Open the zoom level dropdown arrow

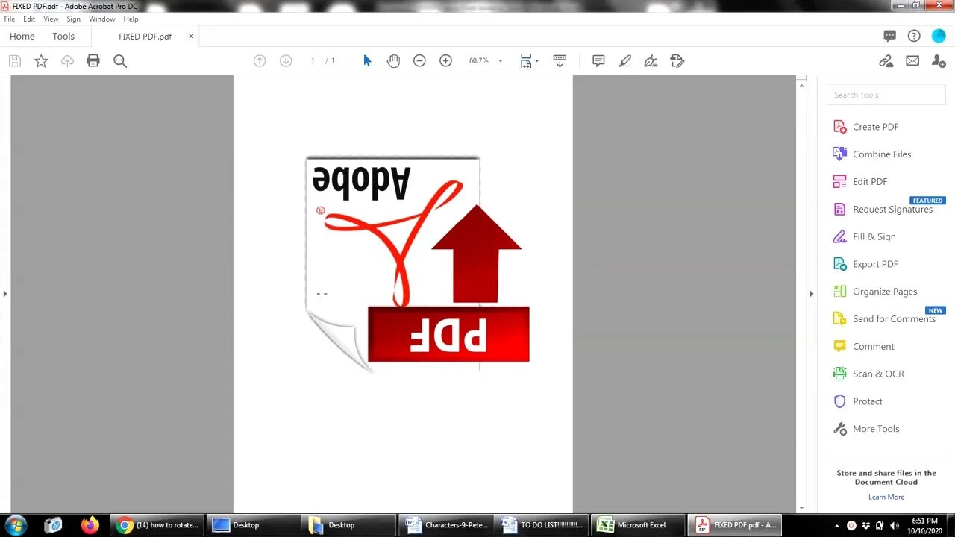click(500, 61)
